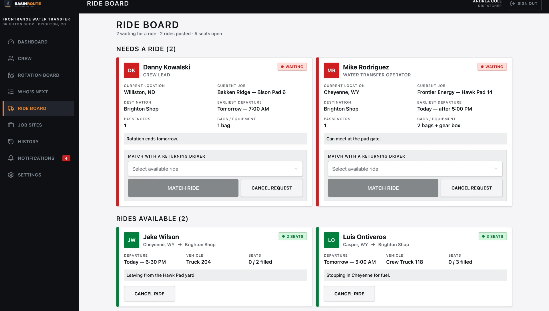The height and width of the screenshot is (311, 549).
Task: Click Match Ride for Danny Kowalski
Action: coord(183,188)
